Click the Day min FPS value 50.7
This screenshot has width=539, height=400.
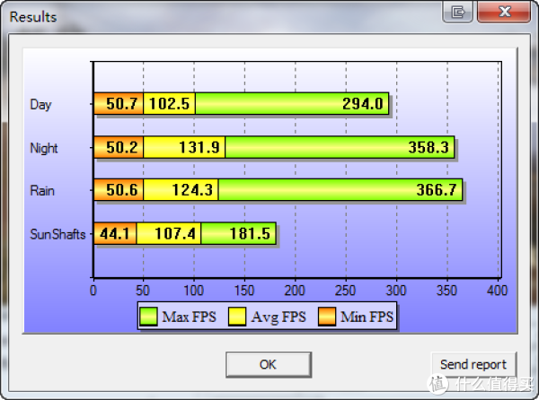[x=121, y=104]
